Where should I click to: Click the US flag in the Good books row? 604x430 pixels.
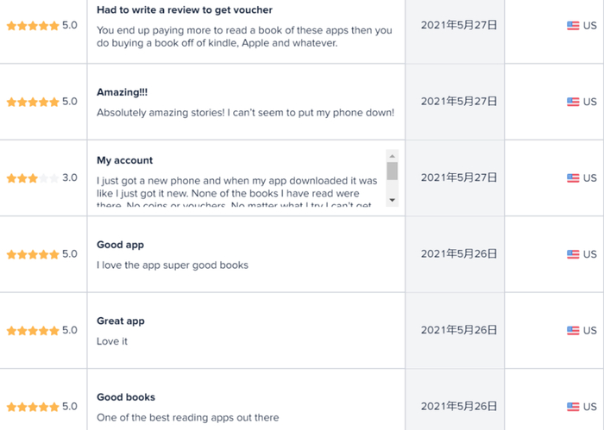(573, 407)
